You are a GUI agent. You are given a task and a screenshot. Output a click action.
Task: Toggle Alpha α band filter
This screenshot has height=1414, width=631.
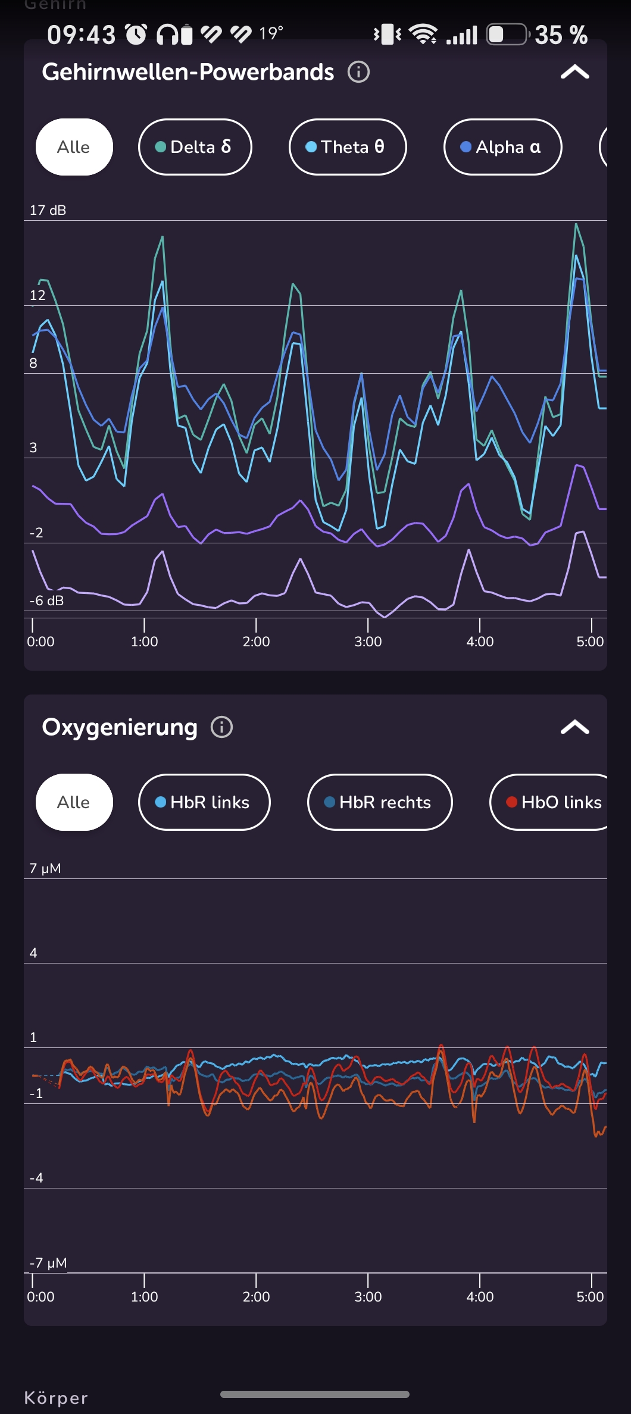[x=502, y=147]
